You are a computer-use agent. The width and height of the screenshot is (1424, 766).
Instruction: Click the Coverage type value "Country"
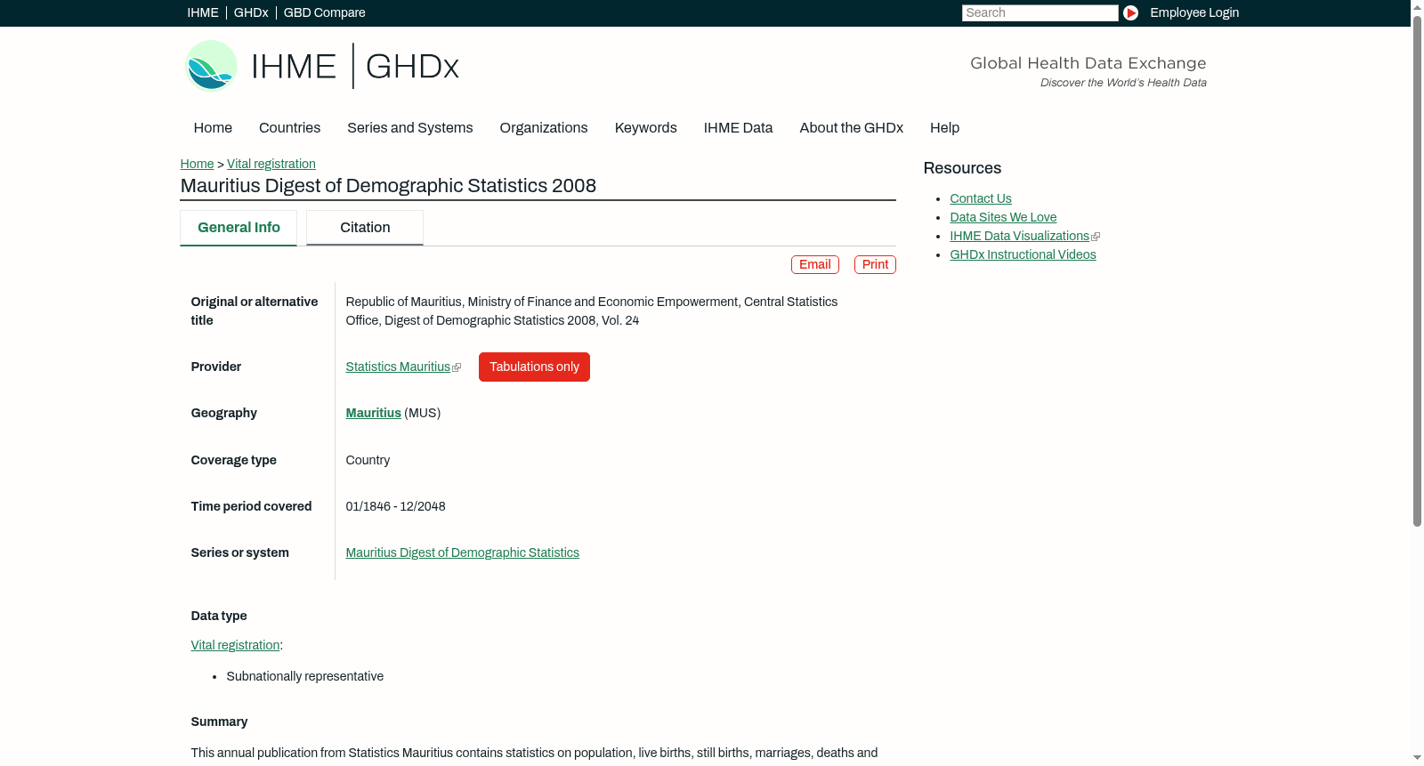coord(368,460)
